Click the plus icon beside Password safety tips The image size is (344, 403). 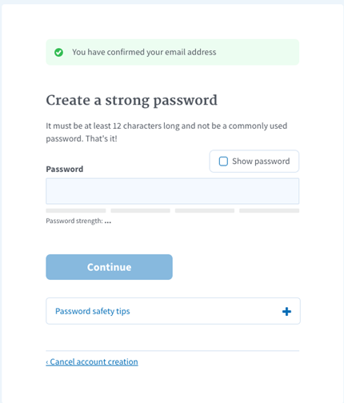pos(286,311)
